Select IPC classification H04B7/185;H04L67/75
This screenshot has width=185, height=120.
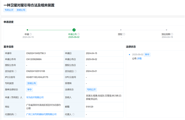[37, 77]
